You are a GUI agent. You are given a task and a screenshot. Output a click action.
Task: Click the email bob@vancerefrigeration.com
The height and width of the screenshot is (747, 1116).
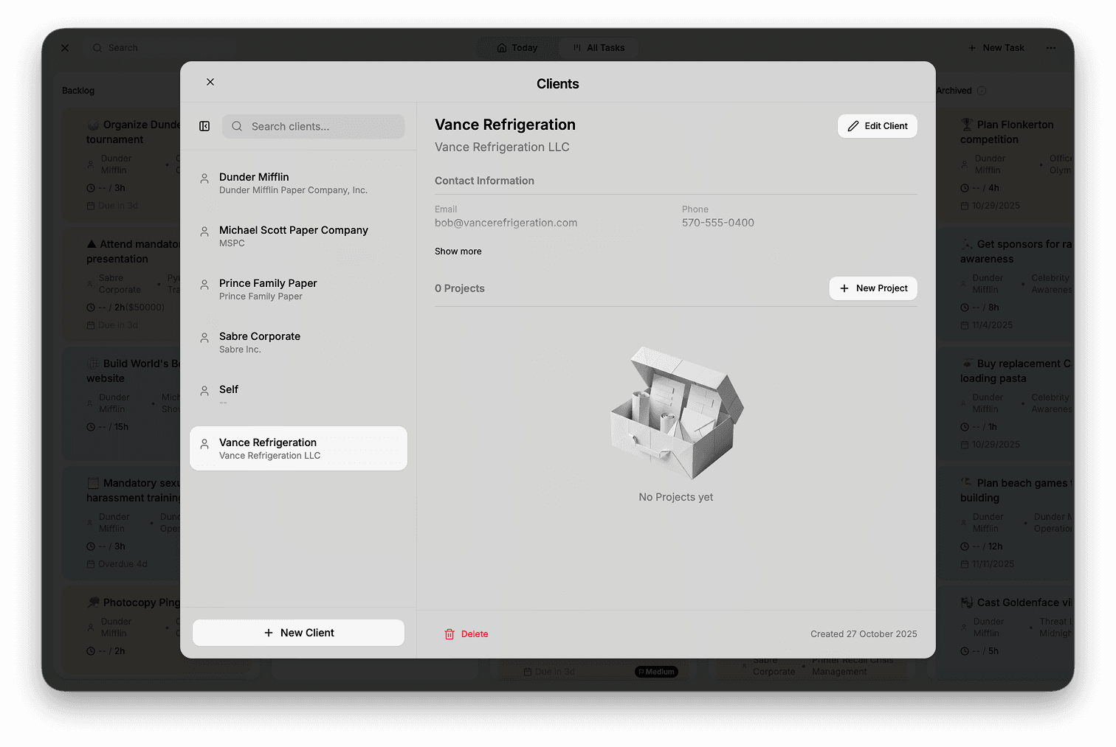pyautogui.click(x=506, y=222)
